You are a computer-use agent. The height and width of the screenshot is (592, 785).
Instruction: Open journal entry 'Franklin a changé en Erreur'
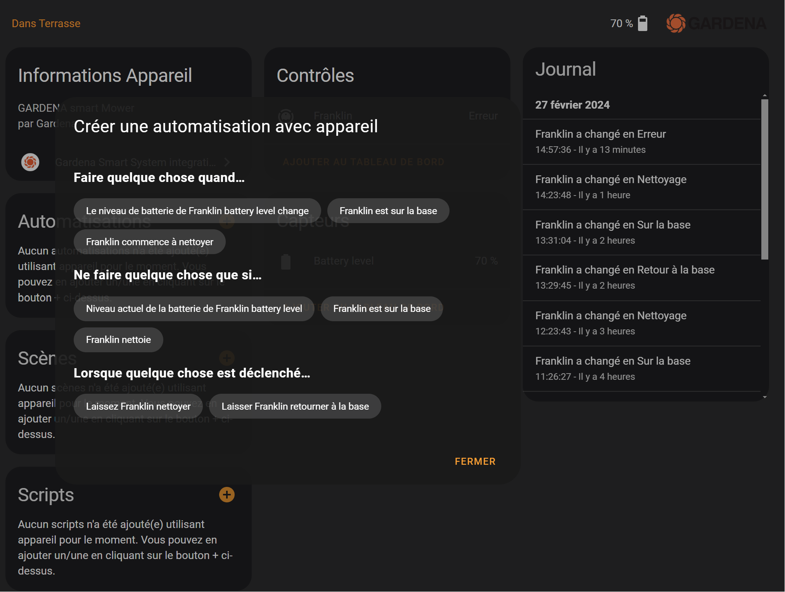641,142
